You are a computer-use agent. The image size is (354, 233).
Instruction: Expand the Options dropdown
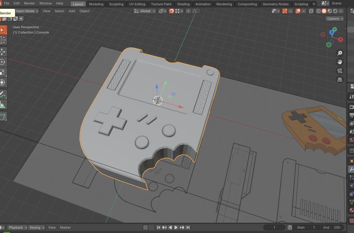click(335, 18)
